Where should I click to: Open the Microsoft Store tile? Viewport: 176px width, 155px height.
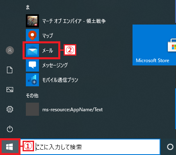pos(154,45)
